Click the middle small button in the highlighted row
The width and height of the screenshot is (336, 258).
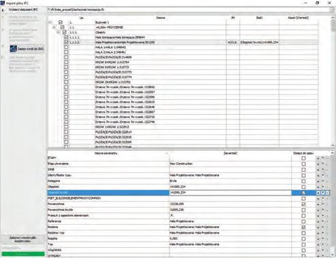(323, 193)
